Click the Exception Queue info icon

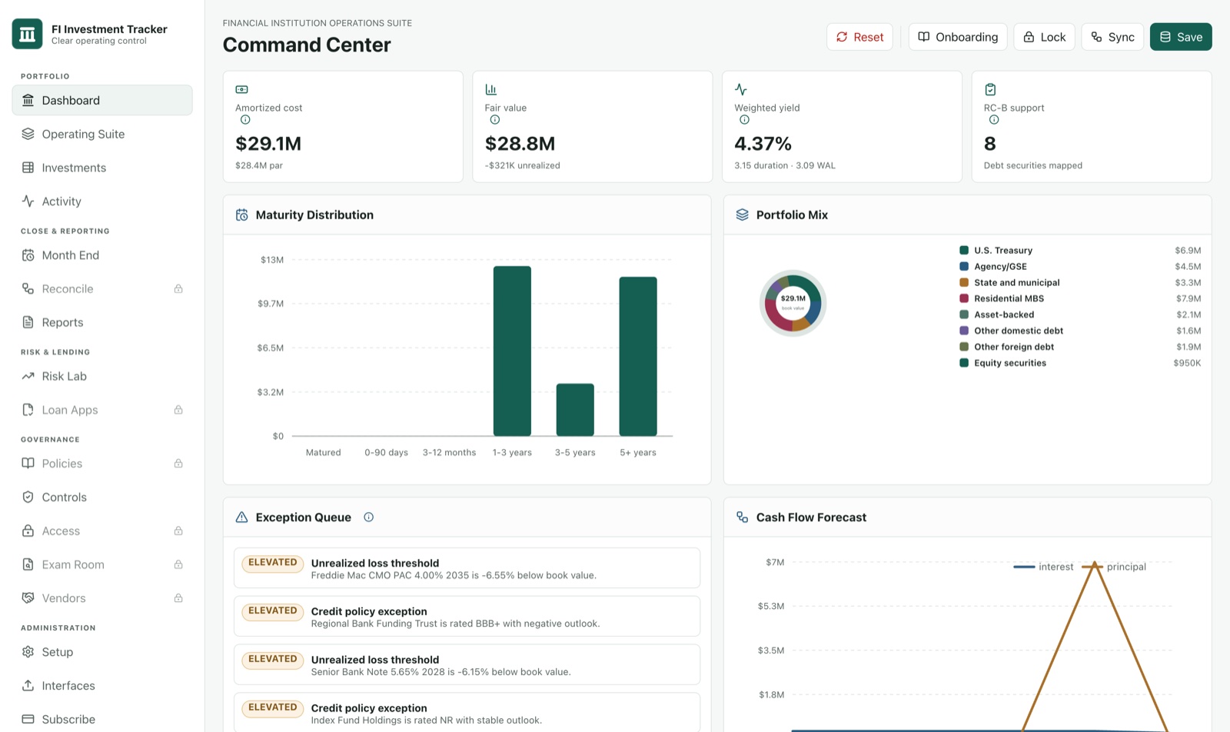tap(369, 517)
